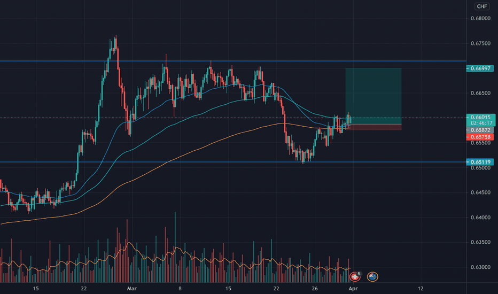Select the 0.66015 current price label
The height and width of the screenshot is (294, 498).
pos(480,117)
